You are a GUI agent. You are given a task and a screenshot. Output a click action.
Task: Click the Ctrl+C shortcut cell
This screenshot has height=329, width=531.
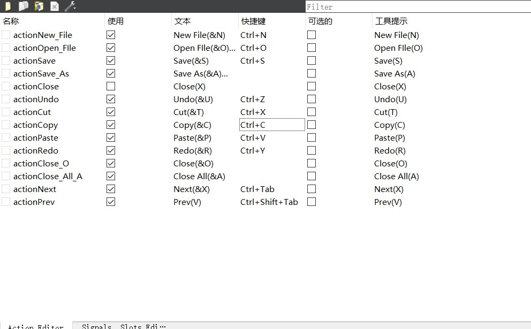272,125
